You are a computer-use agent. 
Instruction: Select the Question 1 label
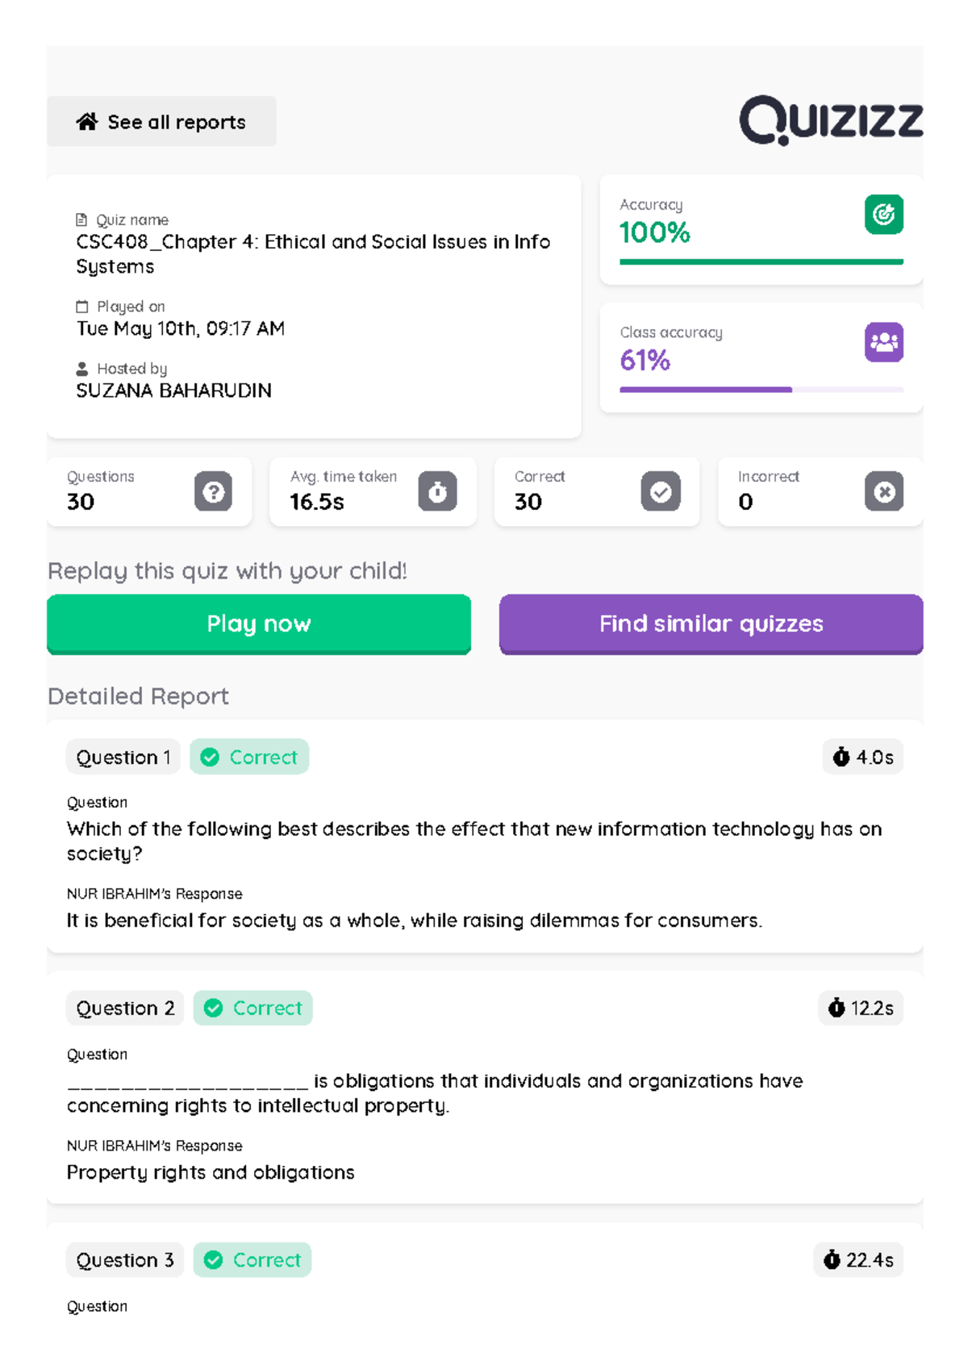tap(123, 757)
